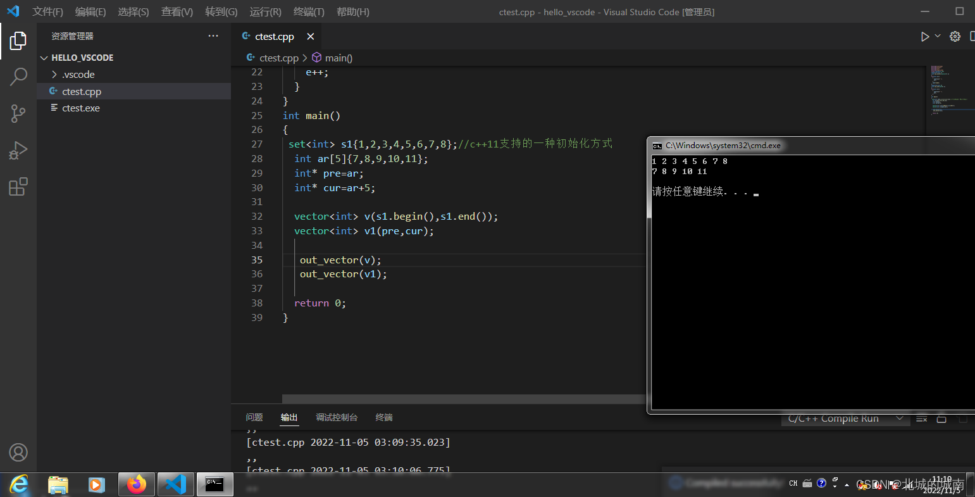
Task: Select ctest.exe in the explorer tree
Action: tap(134, 108)
